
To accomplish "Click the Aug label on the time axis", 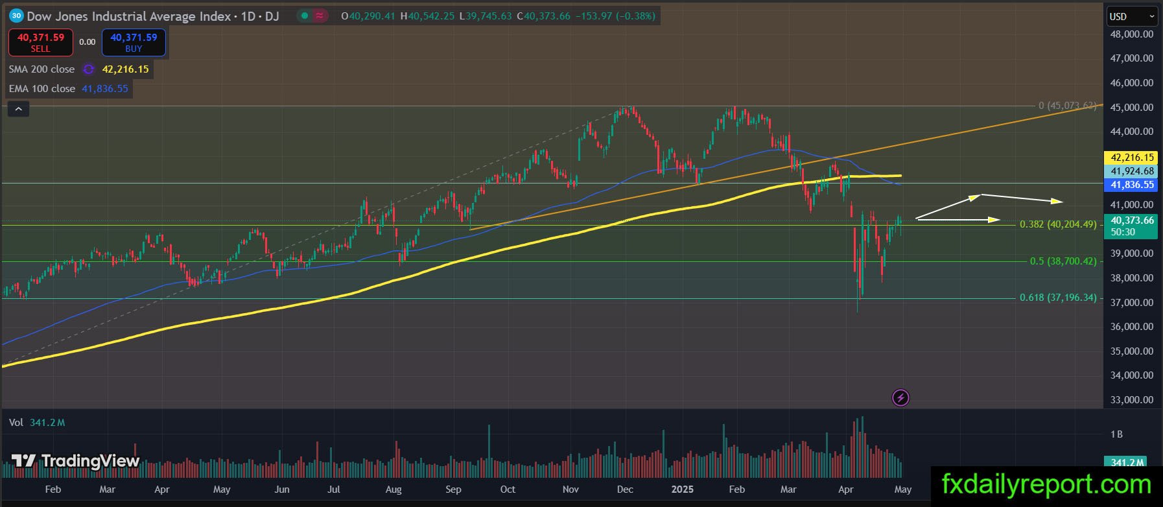I will point(394,489).
